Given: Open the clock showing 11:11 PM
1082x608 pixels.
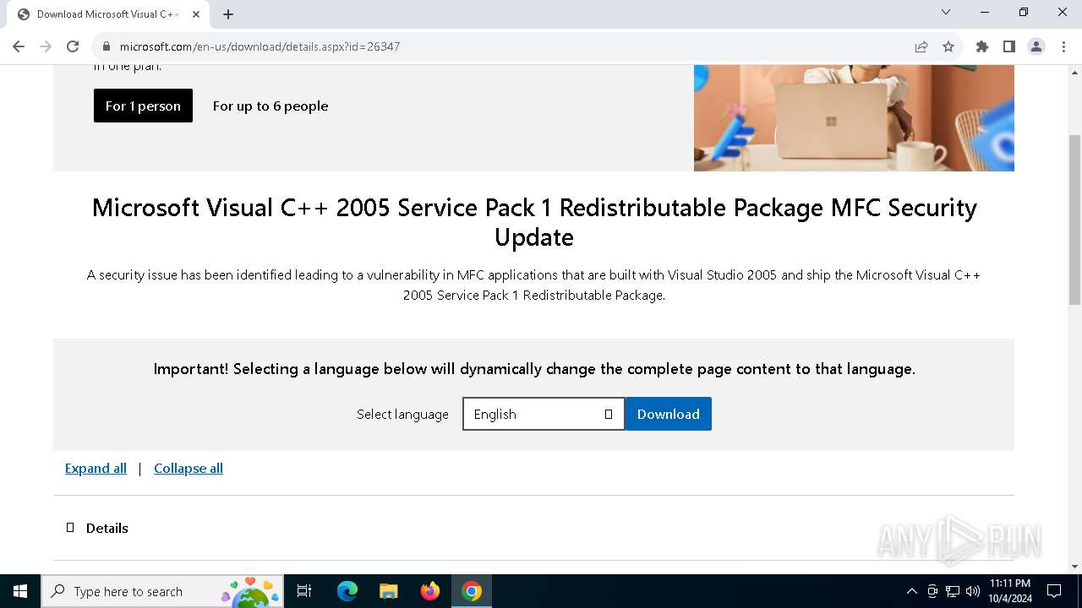Looking at the screenshot, I should (1009, 591).
